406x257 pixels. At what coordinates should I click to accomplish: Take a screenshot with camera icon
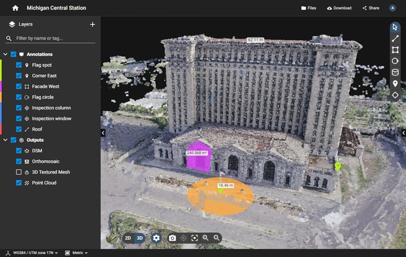pyautogui.click(x=172, y=238)
